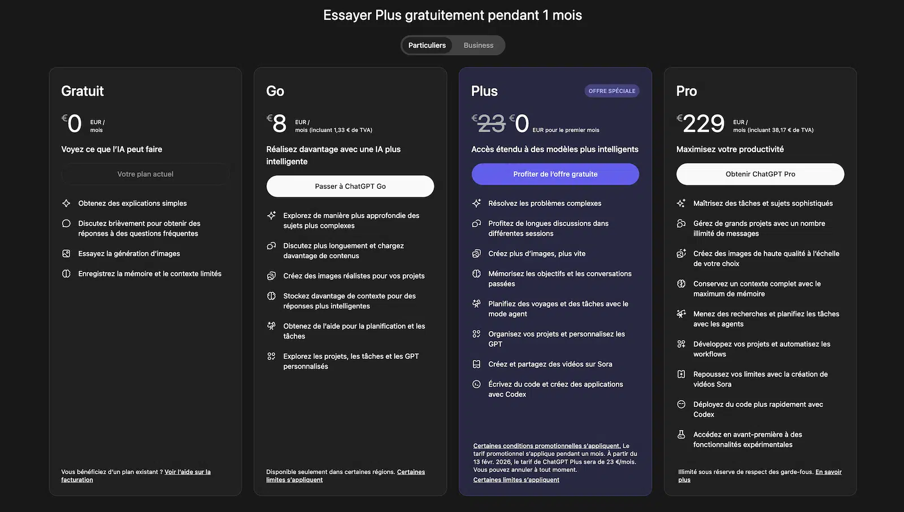Click "Profiter de l'offre gratuite"
Viewport: 904px width, 512px height.
pos(555,174)
